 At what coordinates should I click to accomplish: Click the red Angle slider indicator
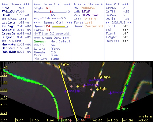[51, 12]
